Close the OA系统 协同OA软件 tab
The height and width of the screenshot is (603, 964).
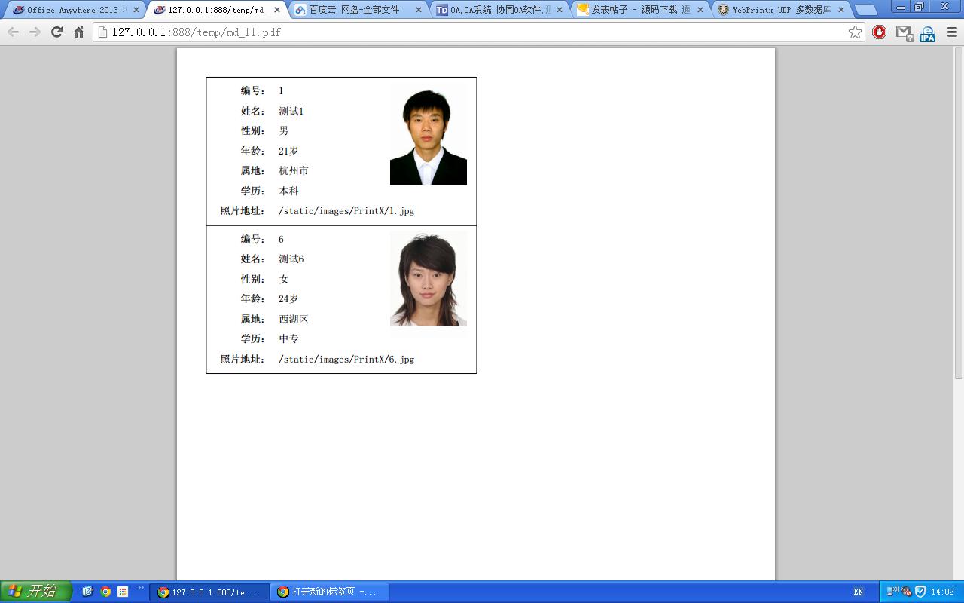(x=560, y=10)
